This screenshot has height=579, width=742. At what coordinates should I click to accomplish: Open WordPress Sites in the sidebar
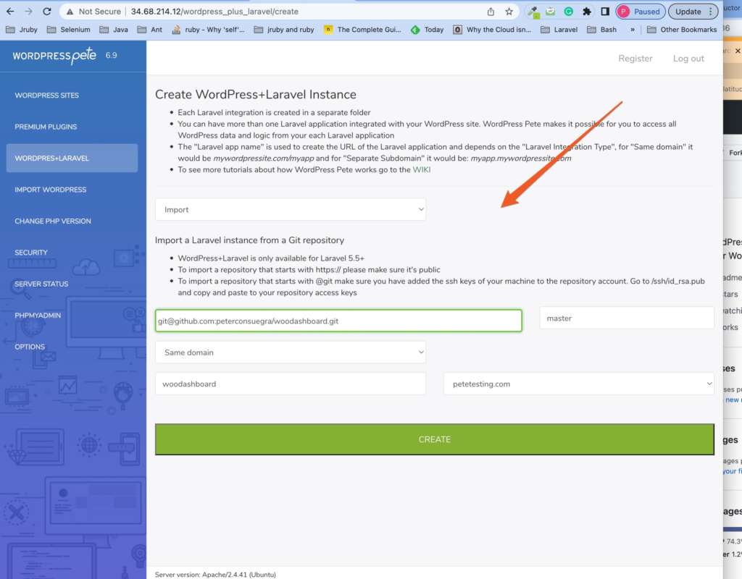pyautogui.click(x=47, y=96)
